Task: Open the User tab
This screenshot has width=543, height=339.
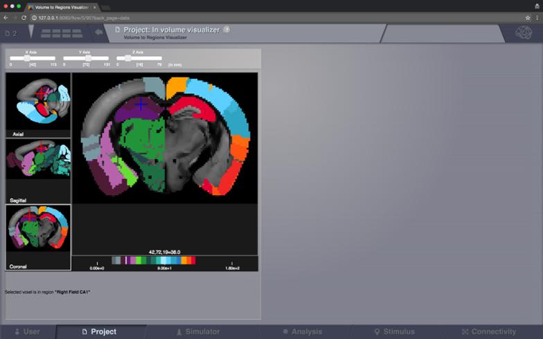Action: click(28, 331)
